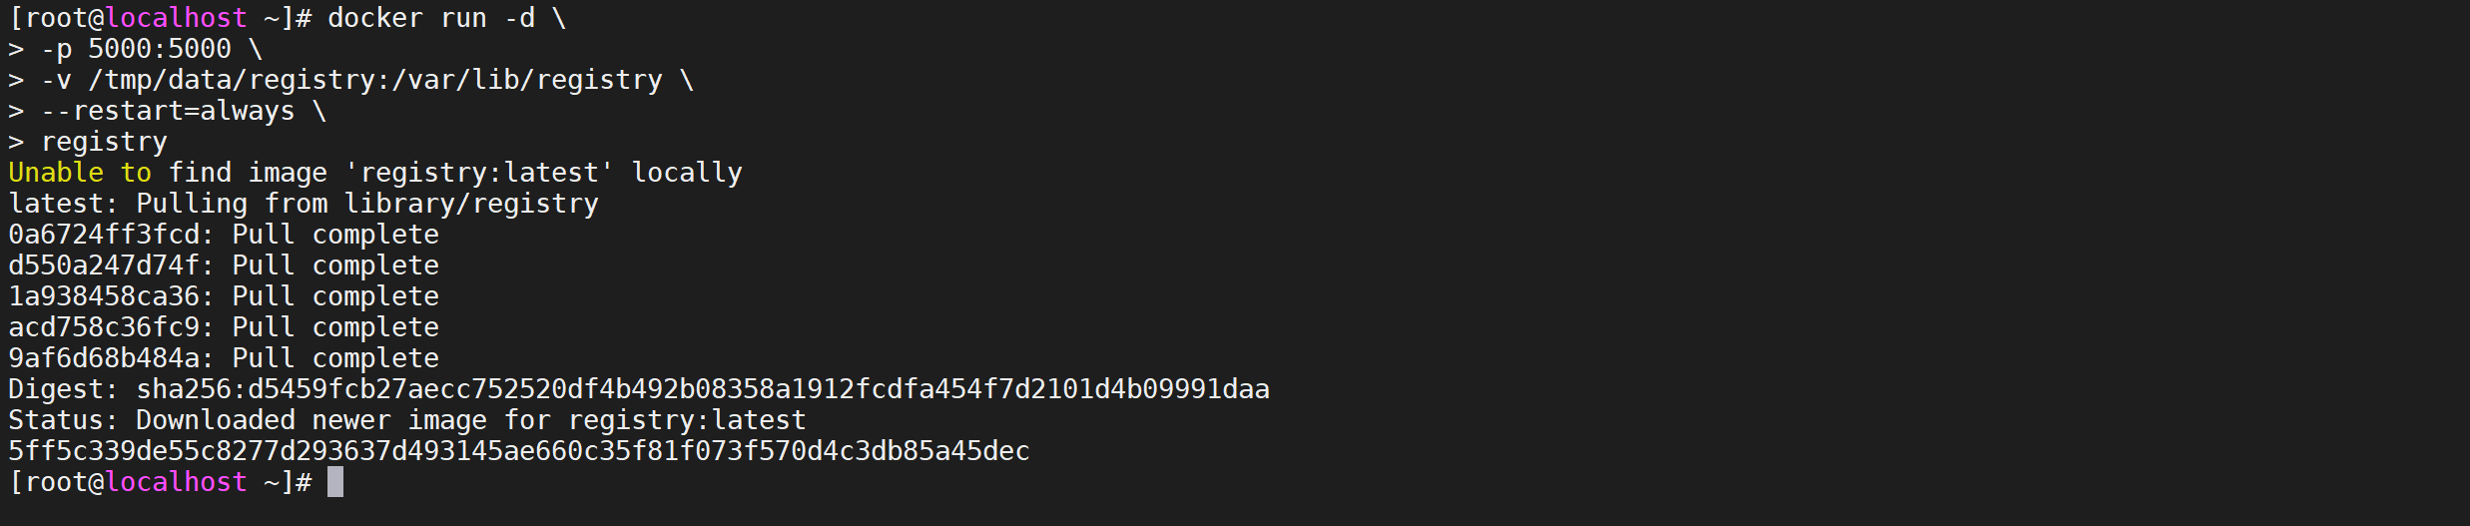Click magenta 'localhost' in the top prompt
Viewport: 2470px width, 526px height.
click(x=176, y=18)
